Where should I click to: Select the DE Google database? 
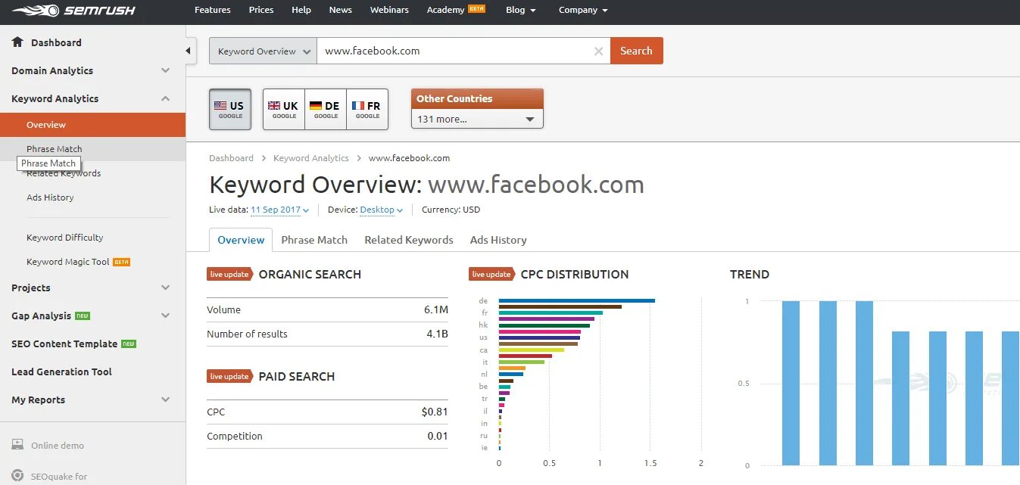[x=326, y=110]
